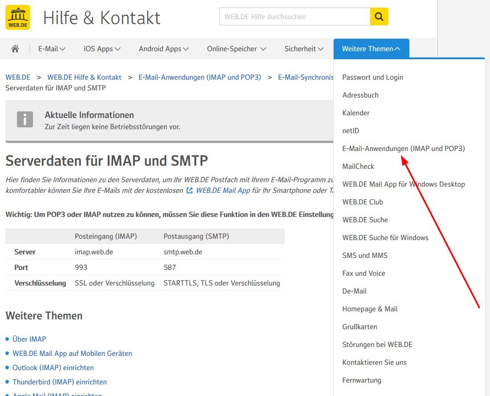Select MailCheck menu entry
This screenshot has width=490, height=396.
tap(358, 166)
